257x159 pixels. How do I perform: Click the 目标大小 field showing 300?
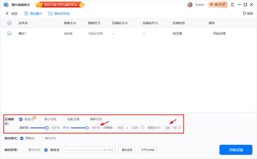(x=167, y=128)
